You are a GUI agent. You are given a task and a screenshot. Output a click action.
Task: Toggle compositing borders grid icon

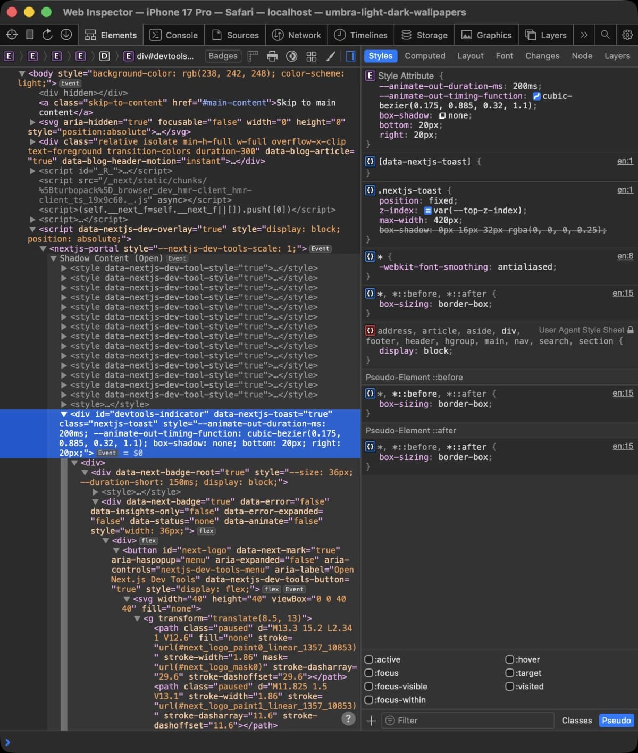[312, 56]
